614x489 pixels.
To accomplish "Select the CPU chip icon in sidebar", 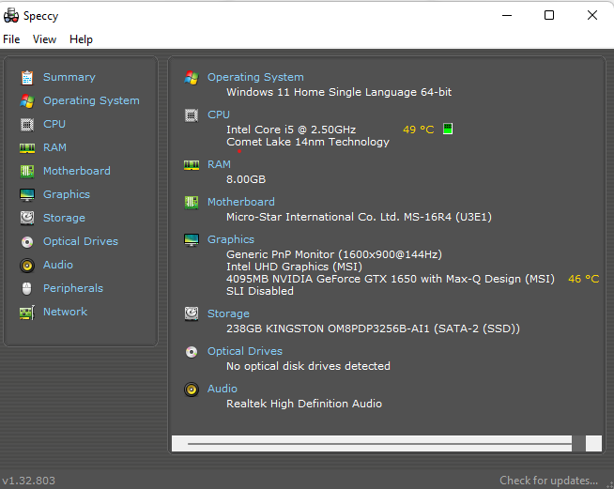I will (x=26, y=124).
